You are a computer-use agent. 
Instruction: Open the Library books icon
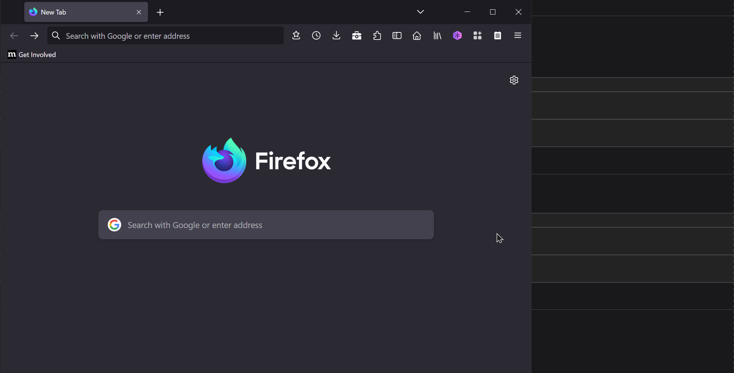[x=437, y=35]
